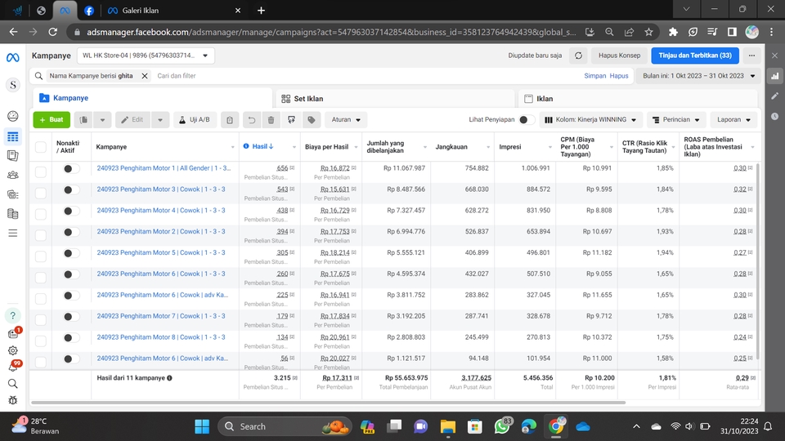
Task: Open Account Overview gauge icon in sidebar
Action: pos(13,116)
